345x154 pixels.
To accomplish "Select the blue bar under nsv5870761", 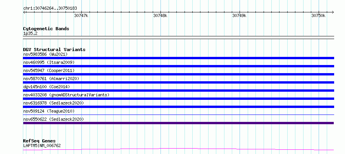I will 178,82.
